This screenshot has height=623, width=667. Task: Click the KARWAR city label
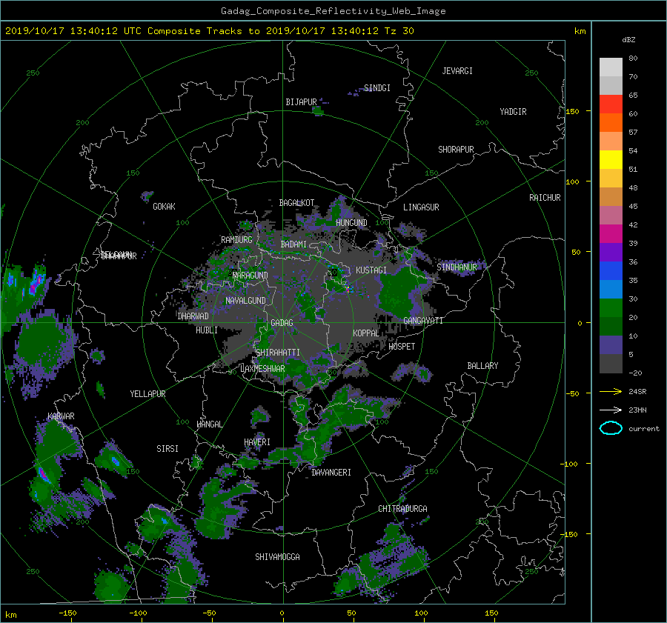(x=61, y=416)
